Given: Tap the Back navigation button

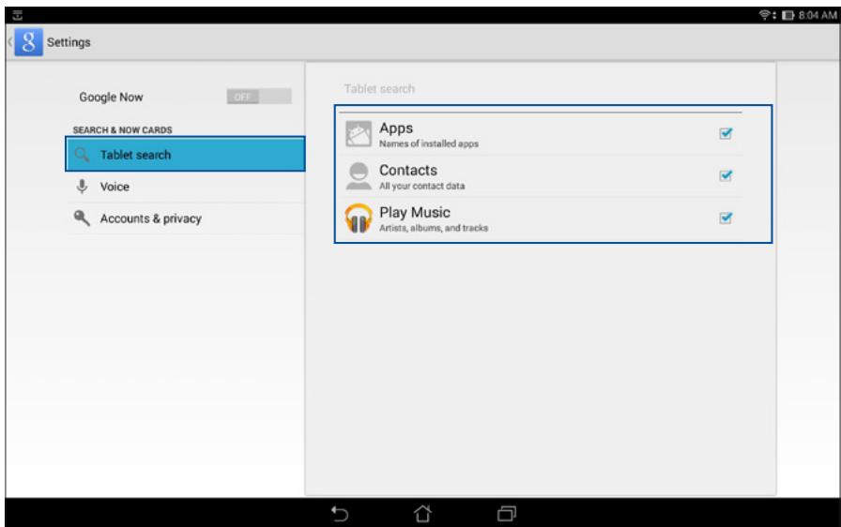Looking at the screenshot, I should click(340, 514).
